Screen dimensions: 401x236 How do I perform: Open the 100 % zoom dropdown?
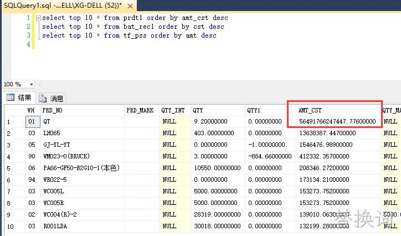coord(32,84)
